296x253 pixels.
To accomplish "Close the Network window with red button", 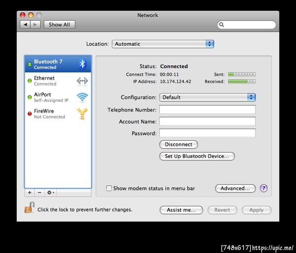I will point(23,15).
